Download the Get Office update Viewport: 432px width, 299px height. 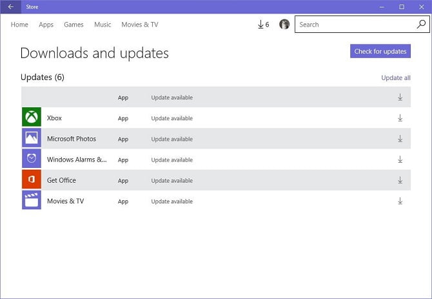coord(400,180)
